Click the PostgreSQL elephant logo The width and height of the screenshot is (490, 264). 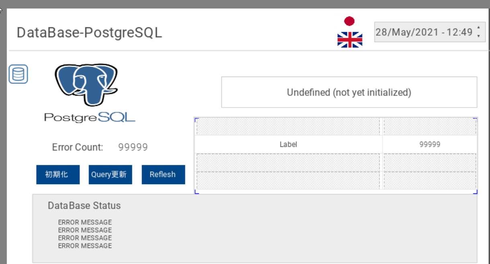pyautogui.click(x=86, y=85)
